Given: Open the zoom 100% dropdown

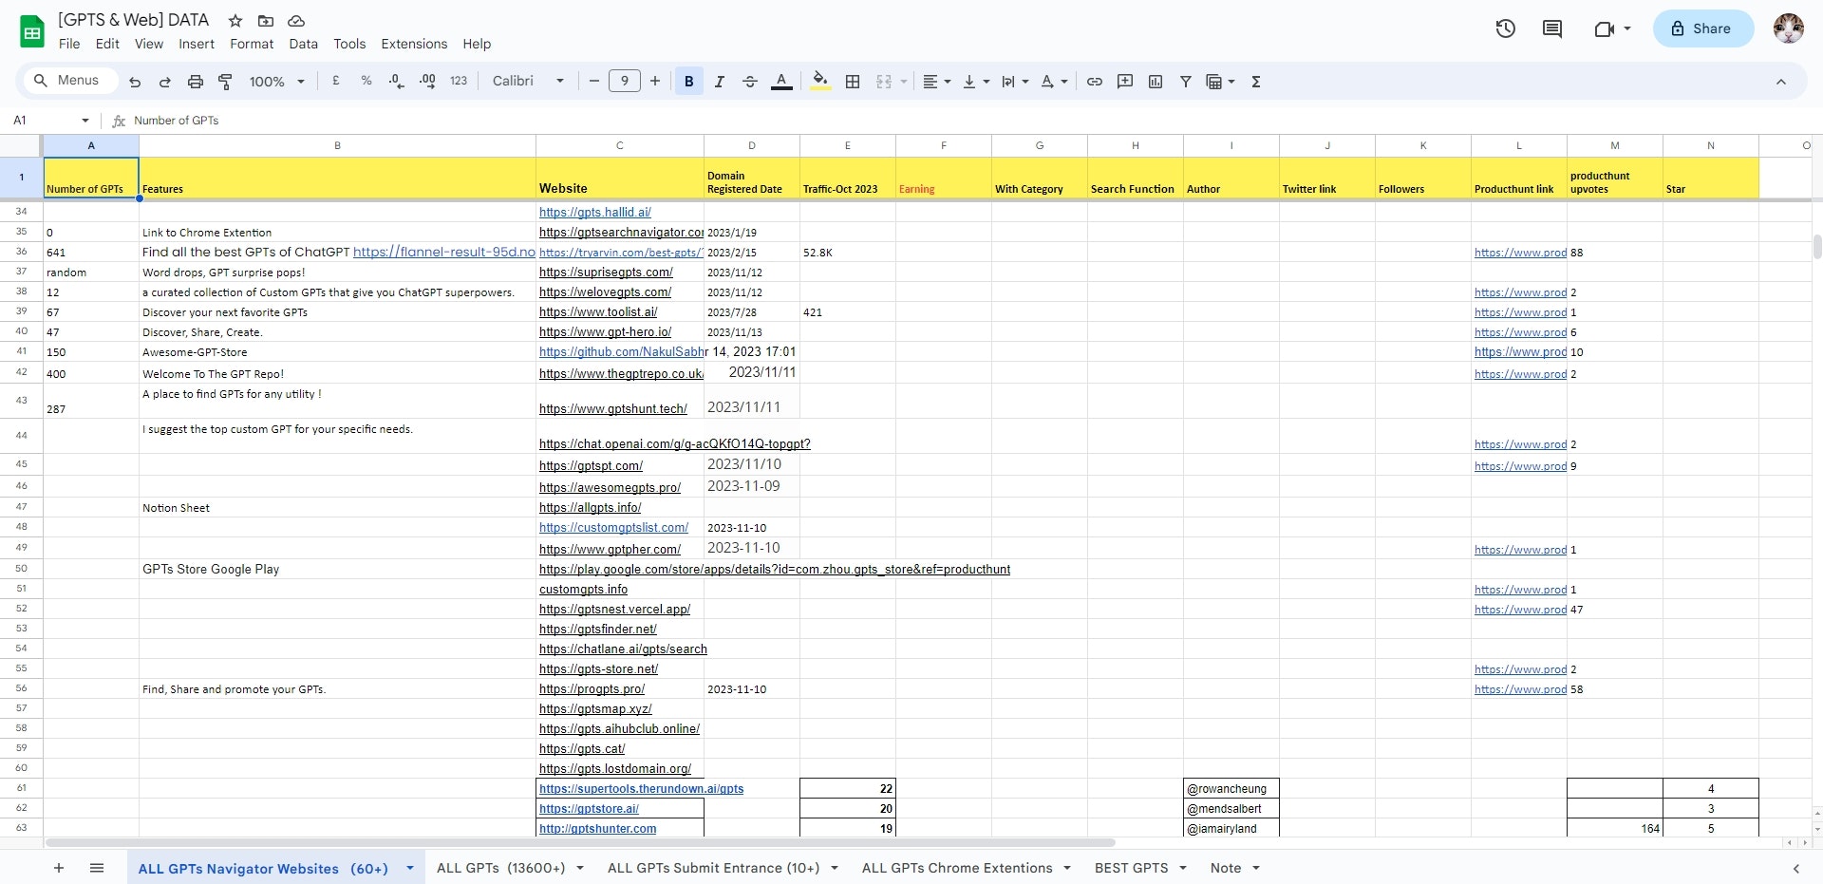Looking at the screenshot, I should (276, 82).
